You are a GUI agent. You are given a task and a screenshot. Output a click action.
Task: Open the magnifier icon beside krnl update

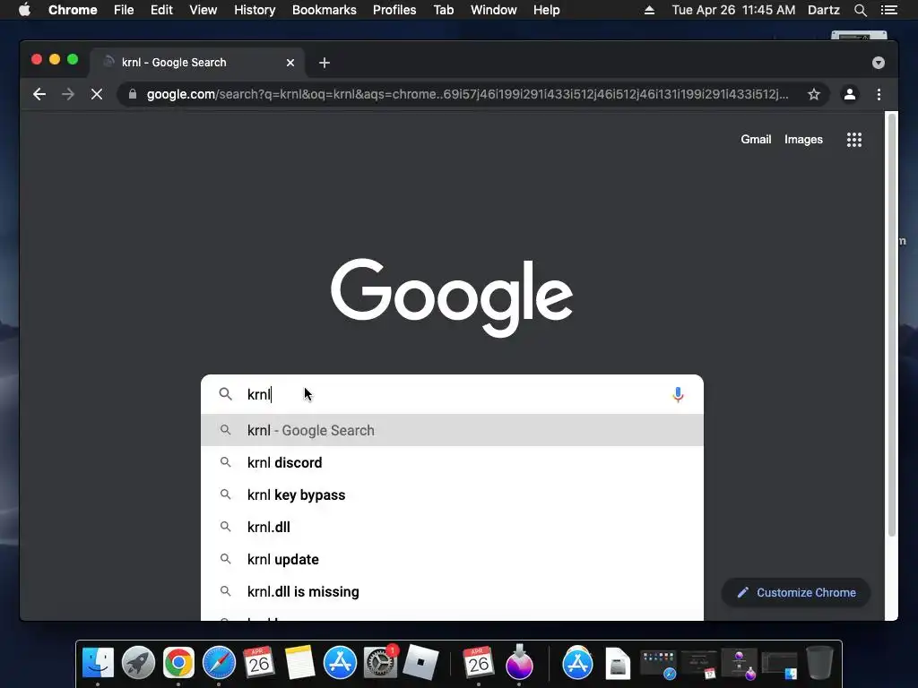click(x=225, y=559)
